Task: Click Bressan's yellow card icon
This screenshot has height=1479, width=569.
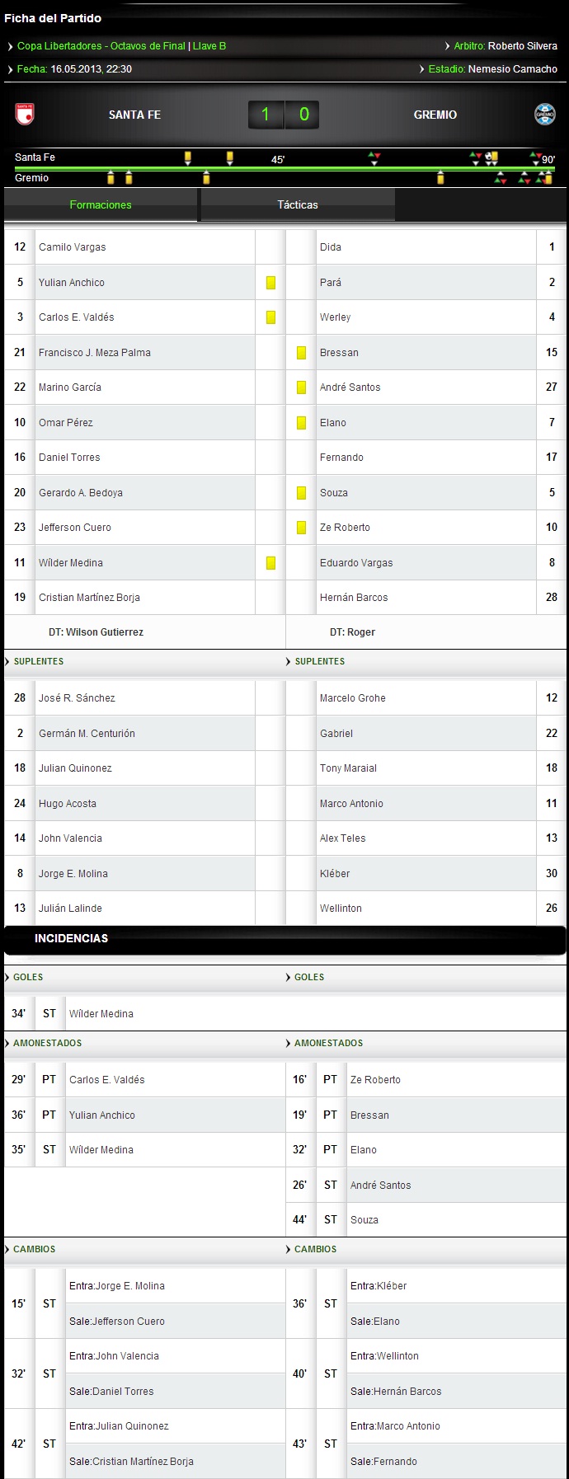Action: [301, 353]
